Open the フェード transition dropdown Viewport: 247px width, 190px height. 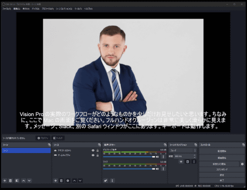pos(183,150)
